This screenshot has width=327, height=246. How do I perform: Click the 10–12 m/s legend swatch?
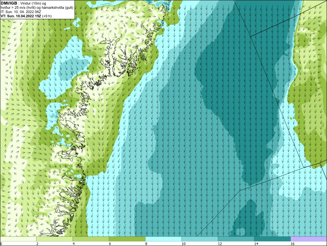[200, 239]
